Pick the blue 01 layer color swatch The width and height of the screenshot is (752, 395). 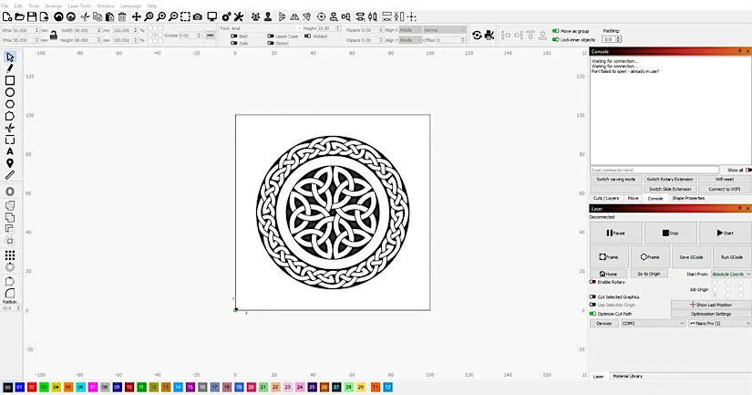[20, 387]
